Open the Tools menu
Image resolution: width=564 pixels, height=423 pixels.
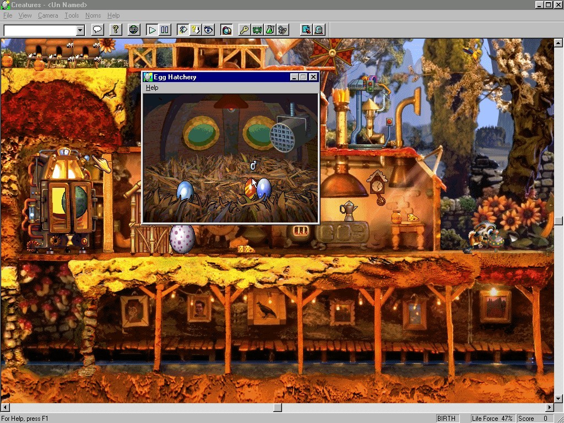click(72, 15)
